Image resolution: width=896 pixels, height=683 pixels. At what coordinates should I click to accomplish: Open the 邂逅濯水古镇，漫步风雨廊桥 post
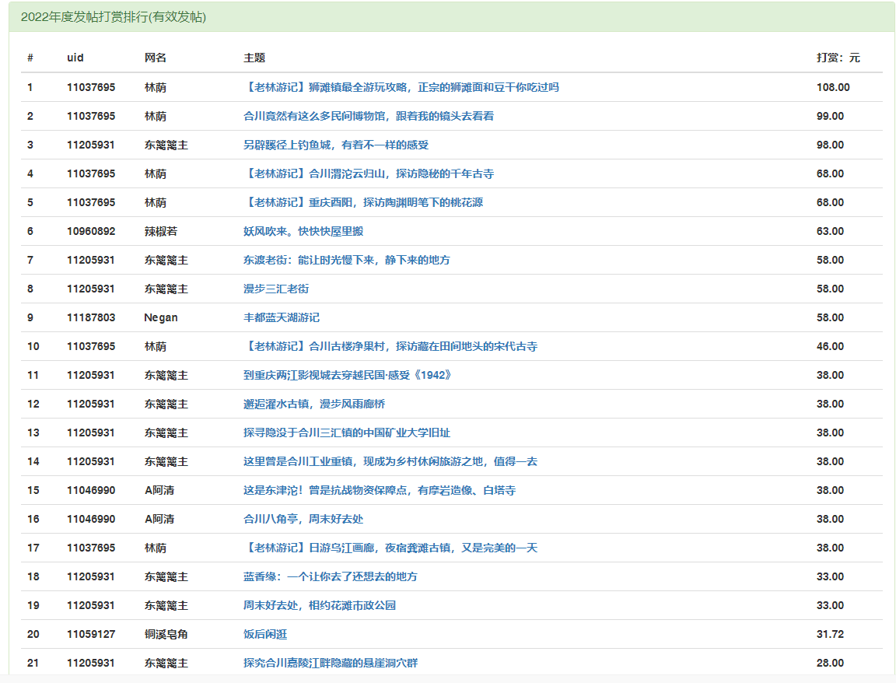click(314, 404)
